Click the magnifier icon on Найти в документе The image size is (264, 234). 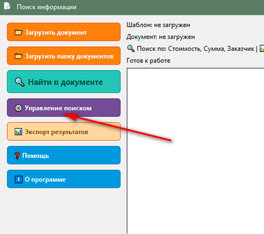(20, 82)
